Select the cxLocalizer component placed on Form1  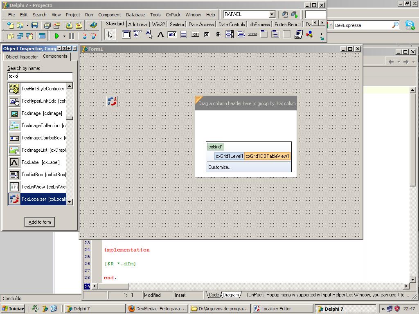[x=112, y=101]
